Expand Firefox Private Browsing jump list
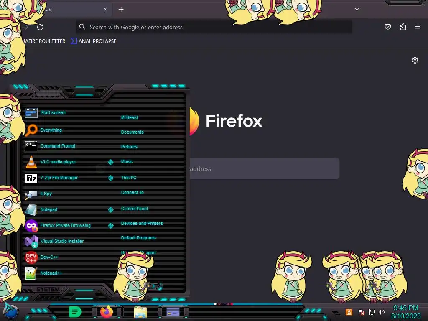 pos(110,225)
